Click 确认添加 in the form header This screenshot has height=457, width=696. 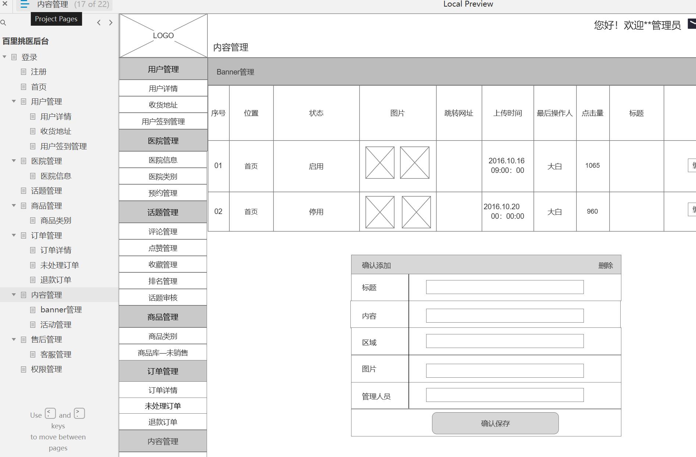click(376, 265)
